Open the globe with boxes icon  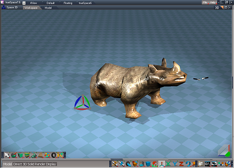pyautogui.click(x=228, y=164)
